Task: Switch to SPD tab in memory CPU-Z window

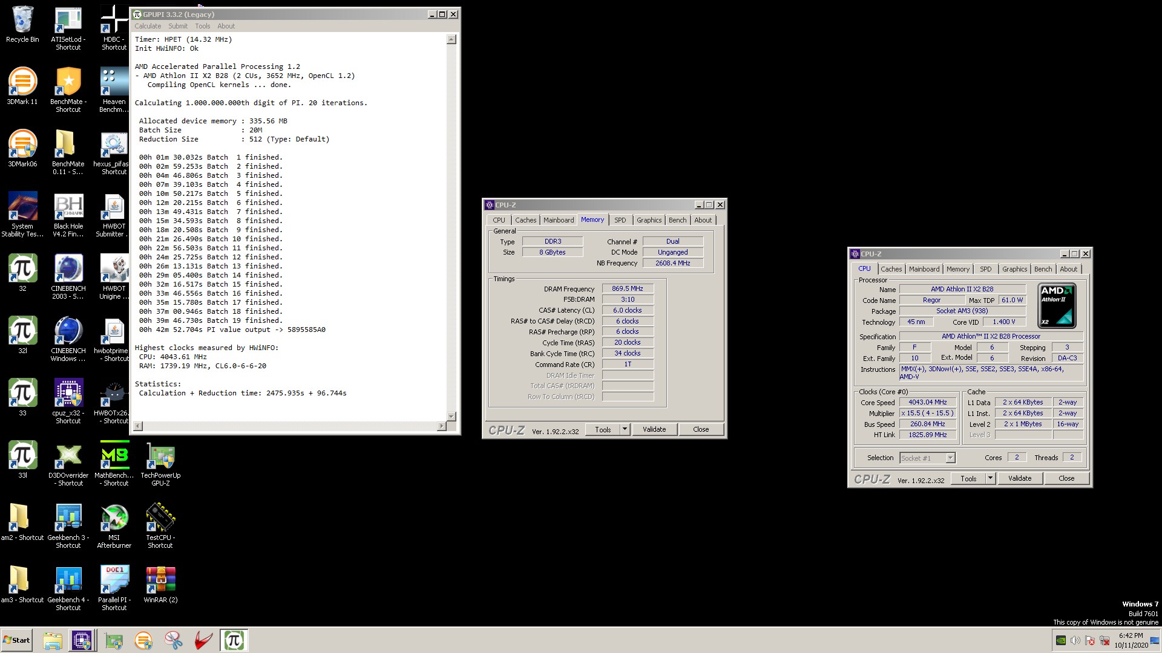Action: 620,220
